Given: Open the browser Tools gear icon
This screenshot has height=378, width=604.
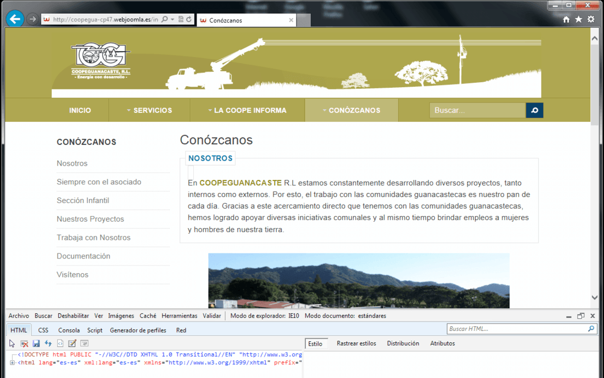Looking at the screenshot, I should [x=591, y=19].
